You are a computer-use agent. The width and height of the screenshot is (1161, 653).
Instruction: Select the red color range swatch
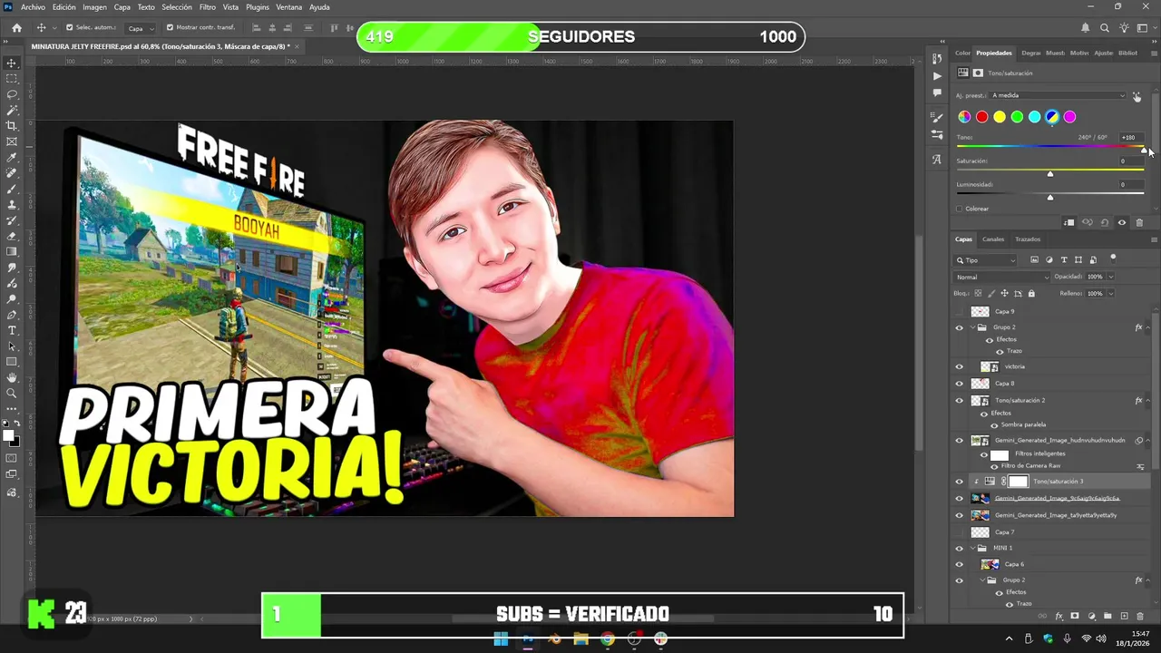click(981, 117)
